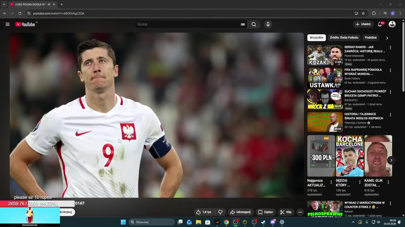405x227 pixels.
Task: Go back in browser history
Action: point(4,13)
